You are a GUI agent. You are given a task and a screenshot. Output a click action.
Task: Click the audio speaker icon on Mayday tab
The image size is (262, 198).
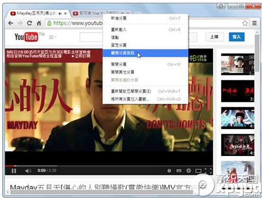point(60,14)
